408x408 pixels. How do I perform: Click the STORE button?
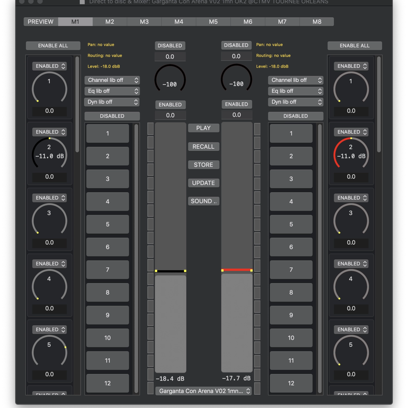point(203,165)
